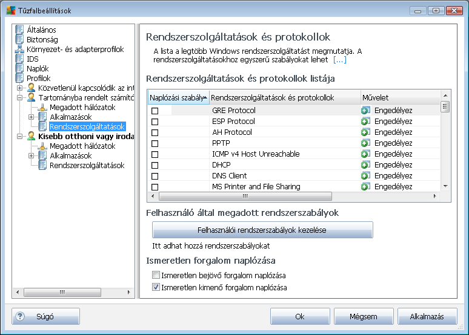The height and width of the screenshot is (335, 469).
Task: Enable logging for ICMP v4 Host Unreachable
Action: 155,154
